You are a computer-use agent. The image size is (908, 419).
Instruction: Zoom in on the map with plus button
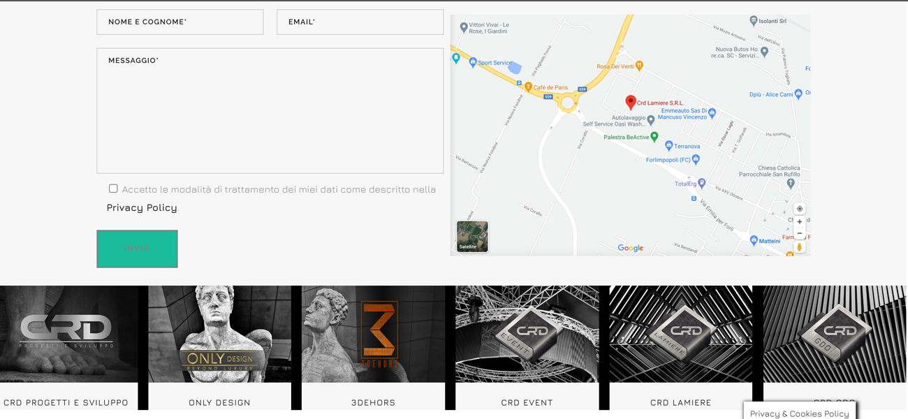click(x=800, y=222)
